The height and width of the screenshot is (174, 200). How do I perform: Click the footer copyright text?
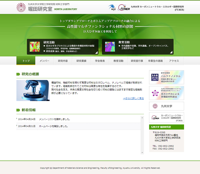coord(100,168)
